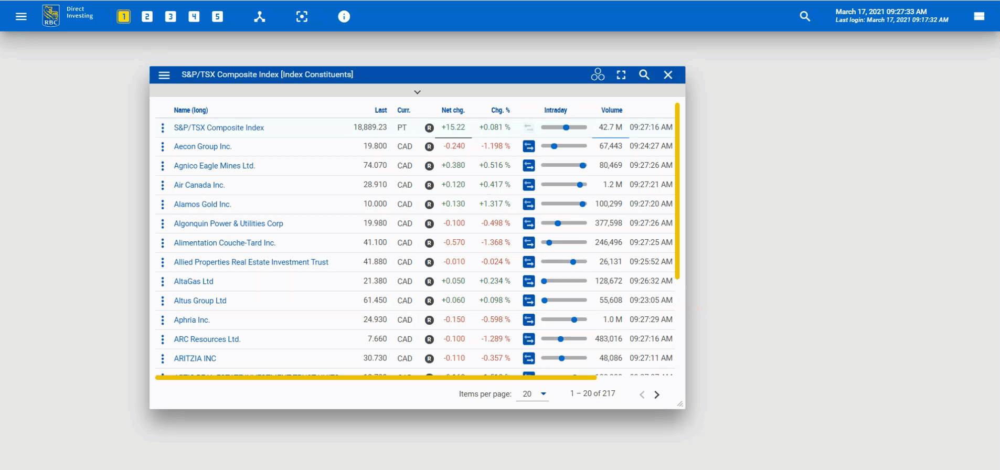Open Allied Properties Real Estate Investment Trust

pos(251,262)
